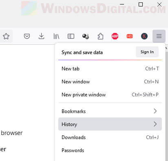Toggle the sidebar view icon
This screenshot has height=161, width=168.
click(71, 36)
